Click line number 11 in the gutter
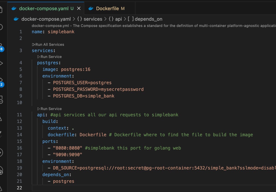 pyautogui.click(x=19, y=115)
